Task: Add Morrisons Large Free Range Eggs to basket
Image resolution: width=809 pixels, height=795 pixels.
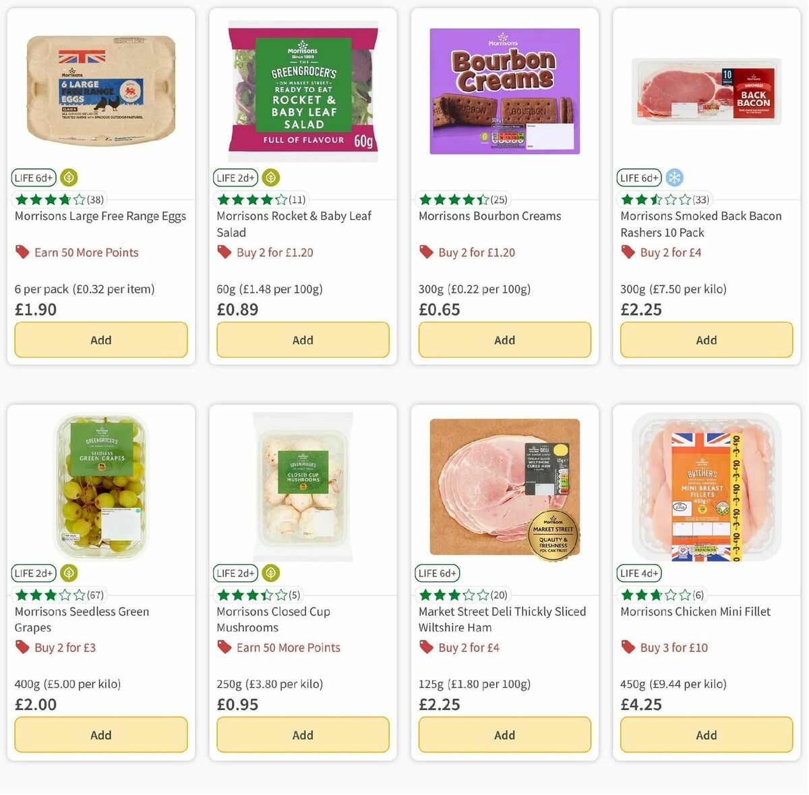Action: point(100,340)
